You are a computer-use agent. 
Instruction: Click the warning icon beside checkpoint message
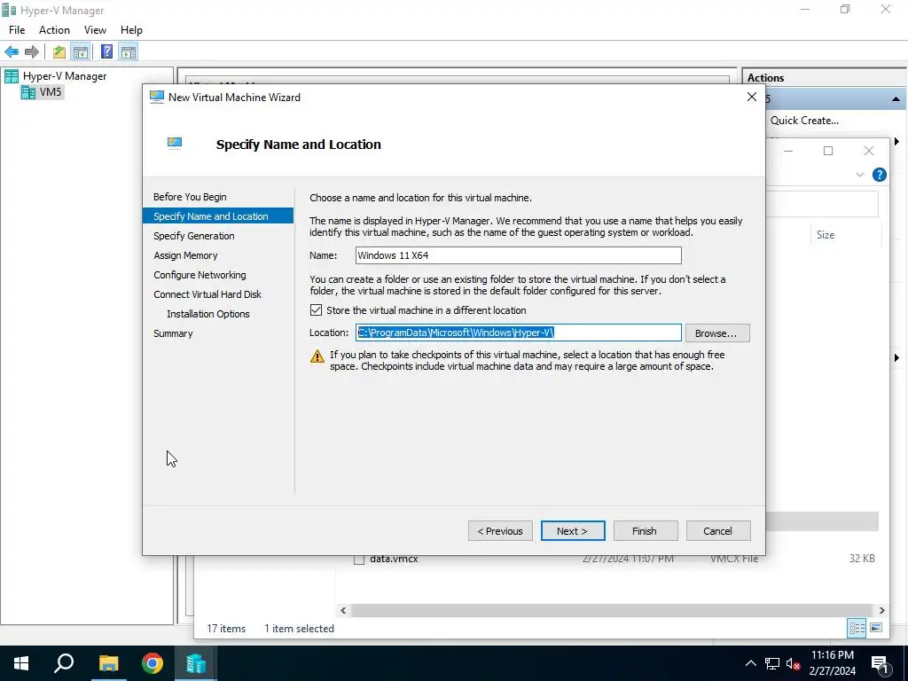(x=317, y=356)
